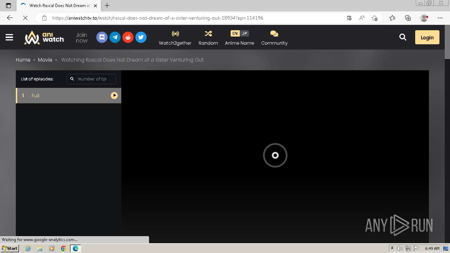450x253 pixels.
Task: Click play icon on Full episode
Action: click(114, 96)
